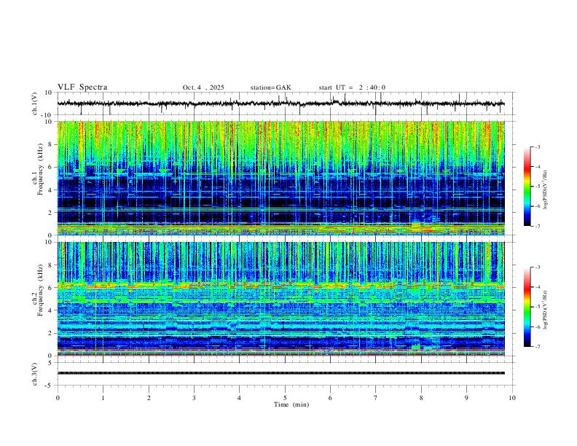Viewport: 577px width, 446px height.
Task: Click the ch.3 black waveform band
Action: [280, 373]
